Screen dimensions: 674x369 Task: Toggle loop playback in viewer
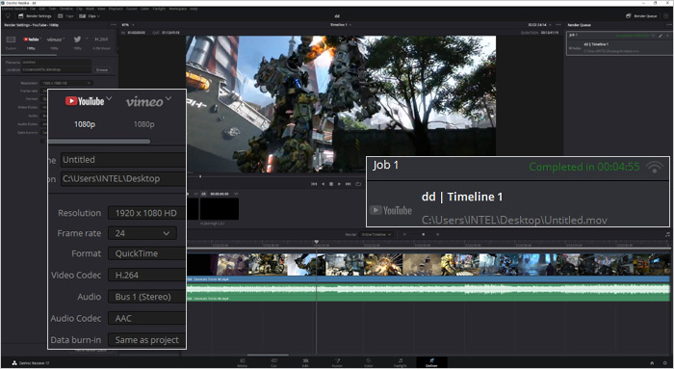coord(358,184)
